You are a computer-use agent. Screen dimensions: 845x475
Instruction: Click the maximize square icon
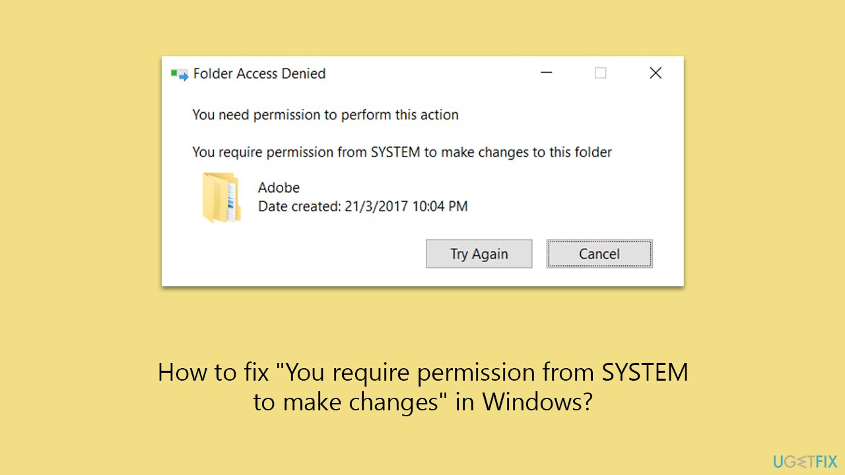click(600, 73)
